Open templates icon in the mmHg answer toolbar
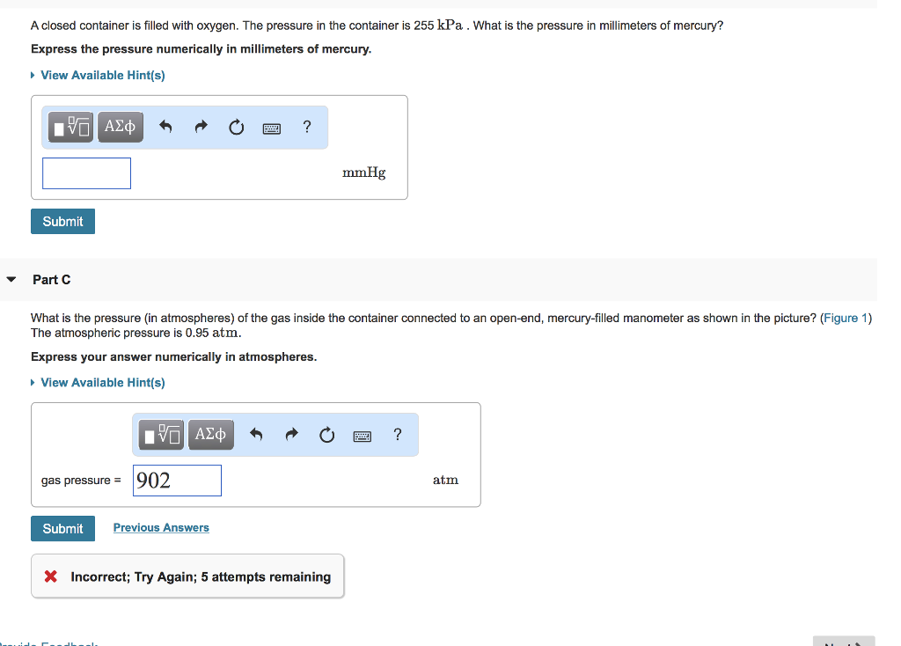Viewport: 901px width, 646px height. click(x=70, y=128)
